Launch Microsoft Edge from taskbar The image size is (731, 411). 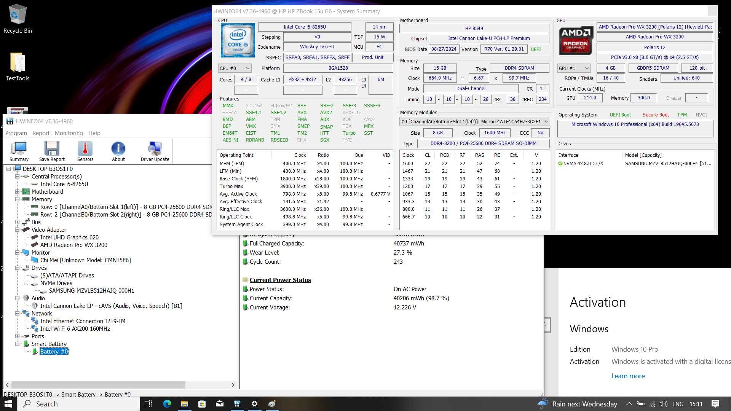pos(167,404)
